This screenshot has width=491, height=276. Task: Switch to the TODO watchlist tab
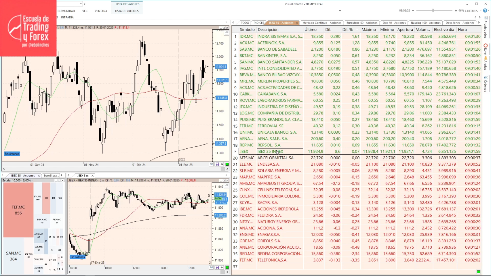pyautogui.click(x=245, y=23)
